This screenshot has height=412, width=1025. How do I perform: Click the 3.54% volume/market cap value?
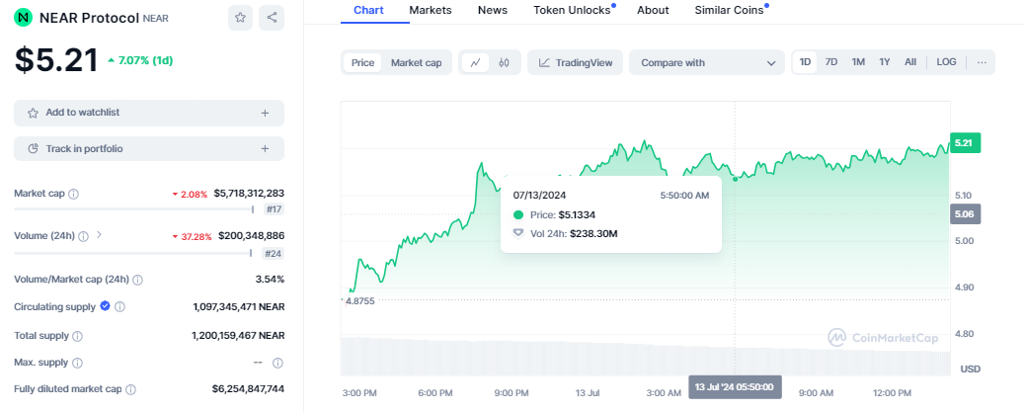pos(270,280)
